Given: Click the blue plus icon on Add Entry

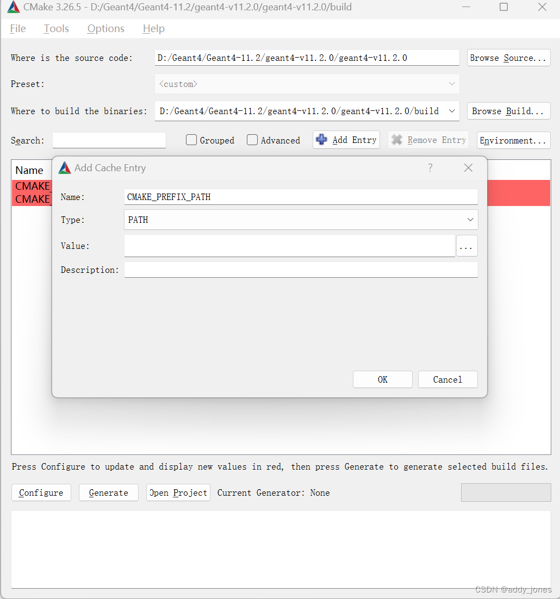Looking at the screenshot, I should [x=322, y=140].
